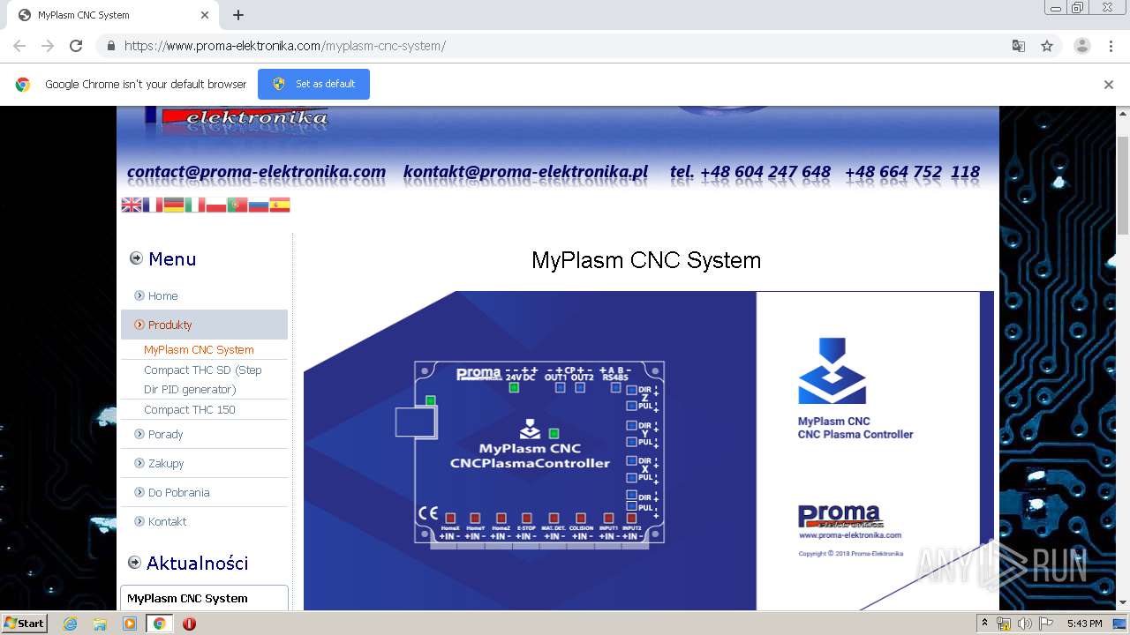The width and height of the screenshot is (1130, 635).
Task: Open the Porady menu item
Action: click(165, 434)
